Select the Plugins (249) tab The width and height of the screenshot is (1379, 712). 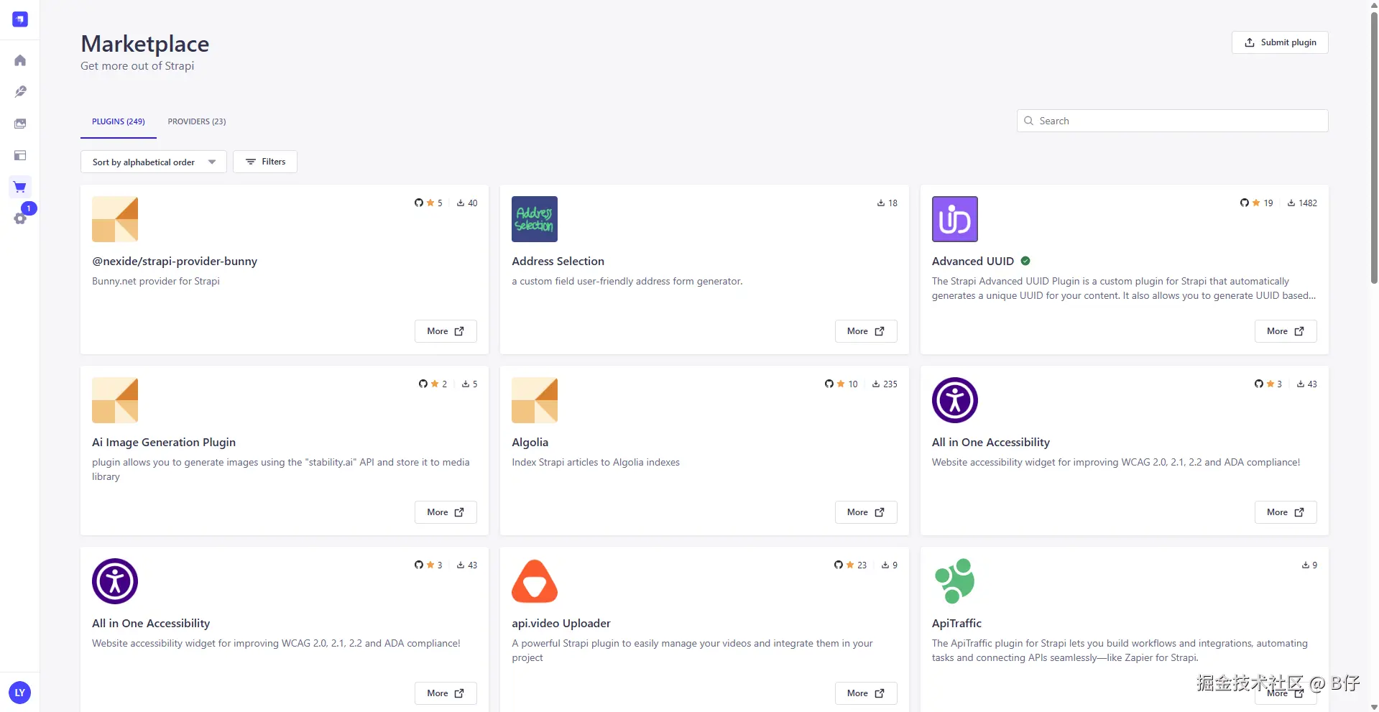coord(119,122)
